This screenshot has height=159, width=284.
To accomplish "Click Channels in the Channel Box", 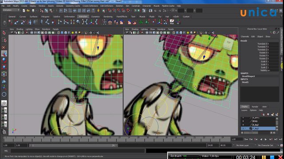I will click(245, 37).
